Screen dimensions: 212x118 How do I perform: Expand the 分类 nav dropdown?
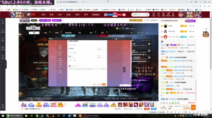pyautogui.click(x=60, y=15)
